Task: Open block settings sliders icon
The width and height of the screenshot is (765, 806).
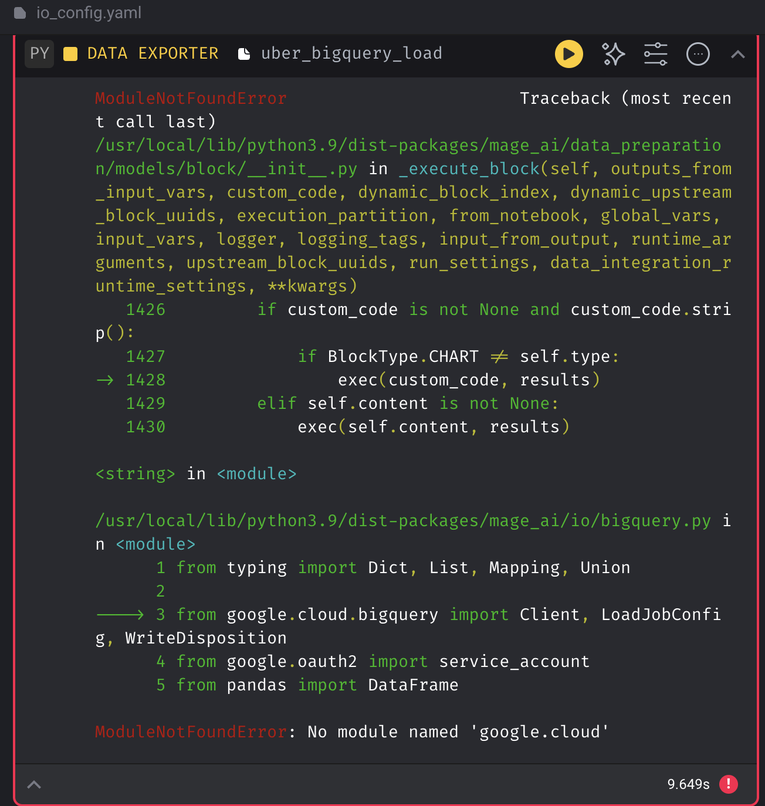Action: point(655,54)
